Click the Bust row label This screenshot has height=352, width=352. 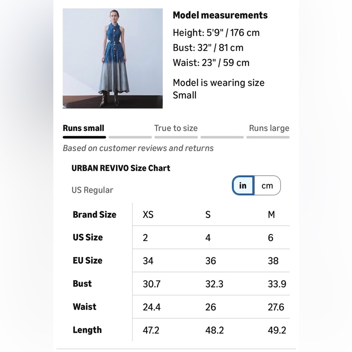82,284
